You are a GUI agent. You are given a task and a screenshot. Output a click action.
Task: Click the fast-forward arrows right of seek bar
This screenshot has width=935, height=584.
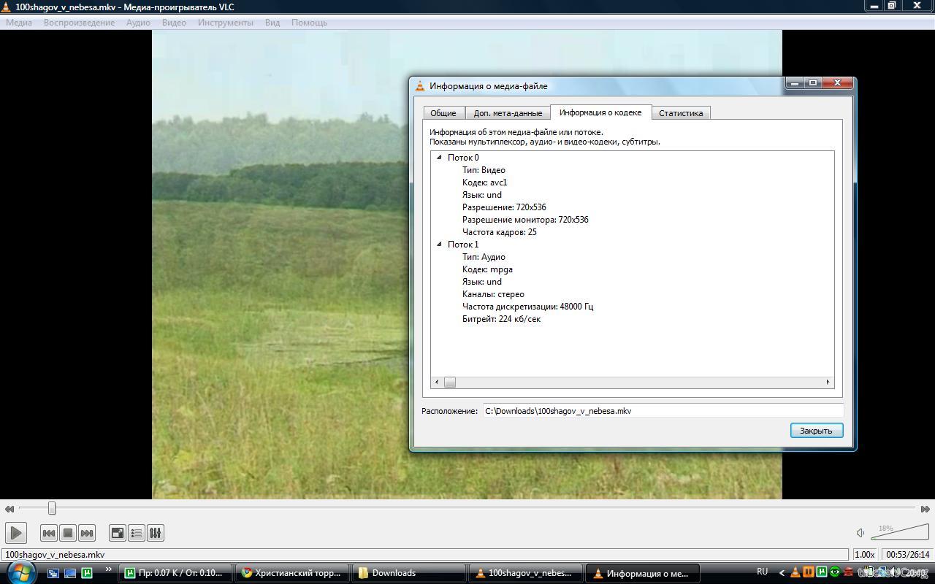pos(925,509)
